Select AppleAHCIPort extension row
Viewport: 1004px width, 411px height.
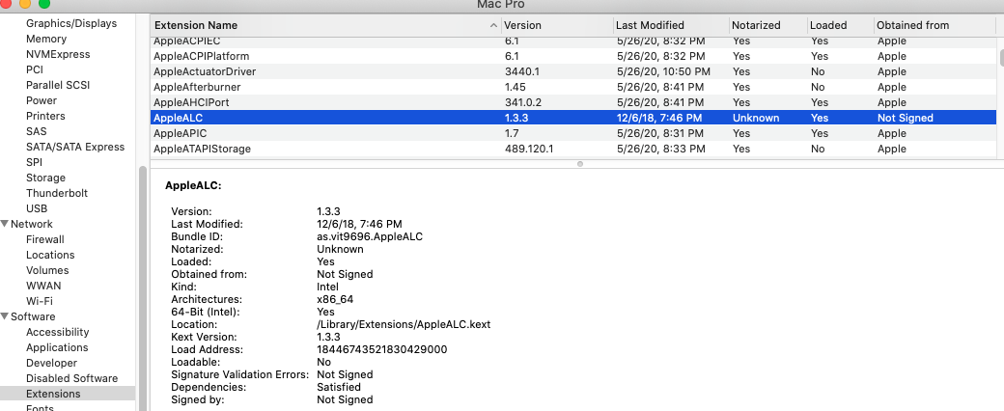(573, 102)
